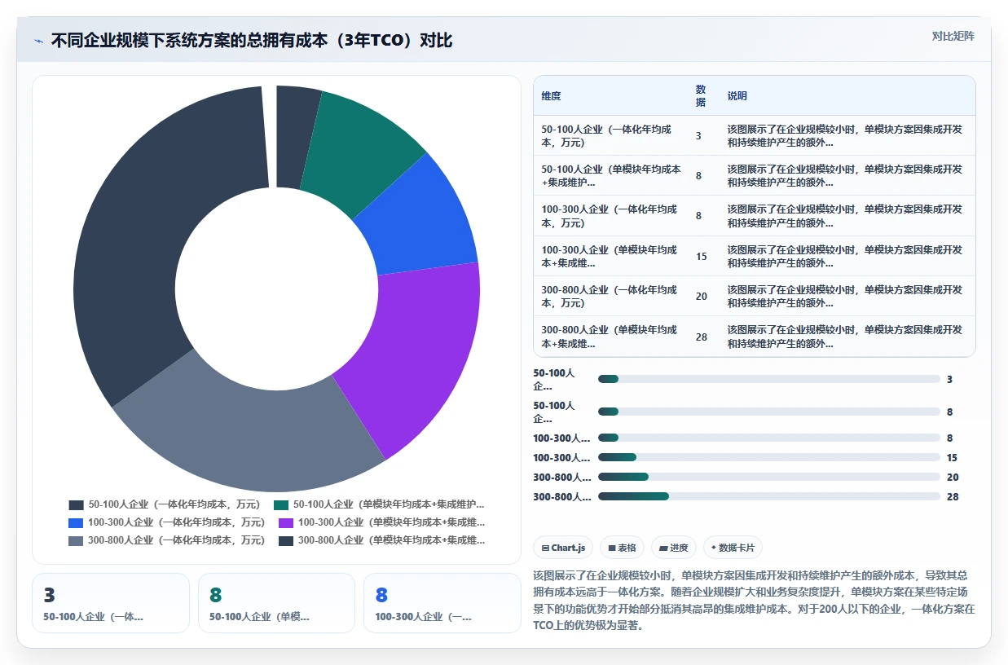
Task: Click the 对比矩阵 label
Action: [953, 36]
